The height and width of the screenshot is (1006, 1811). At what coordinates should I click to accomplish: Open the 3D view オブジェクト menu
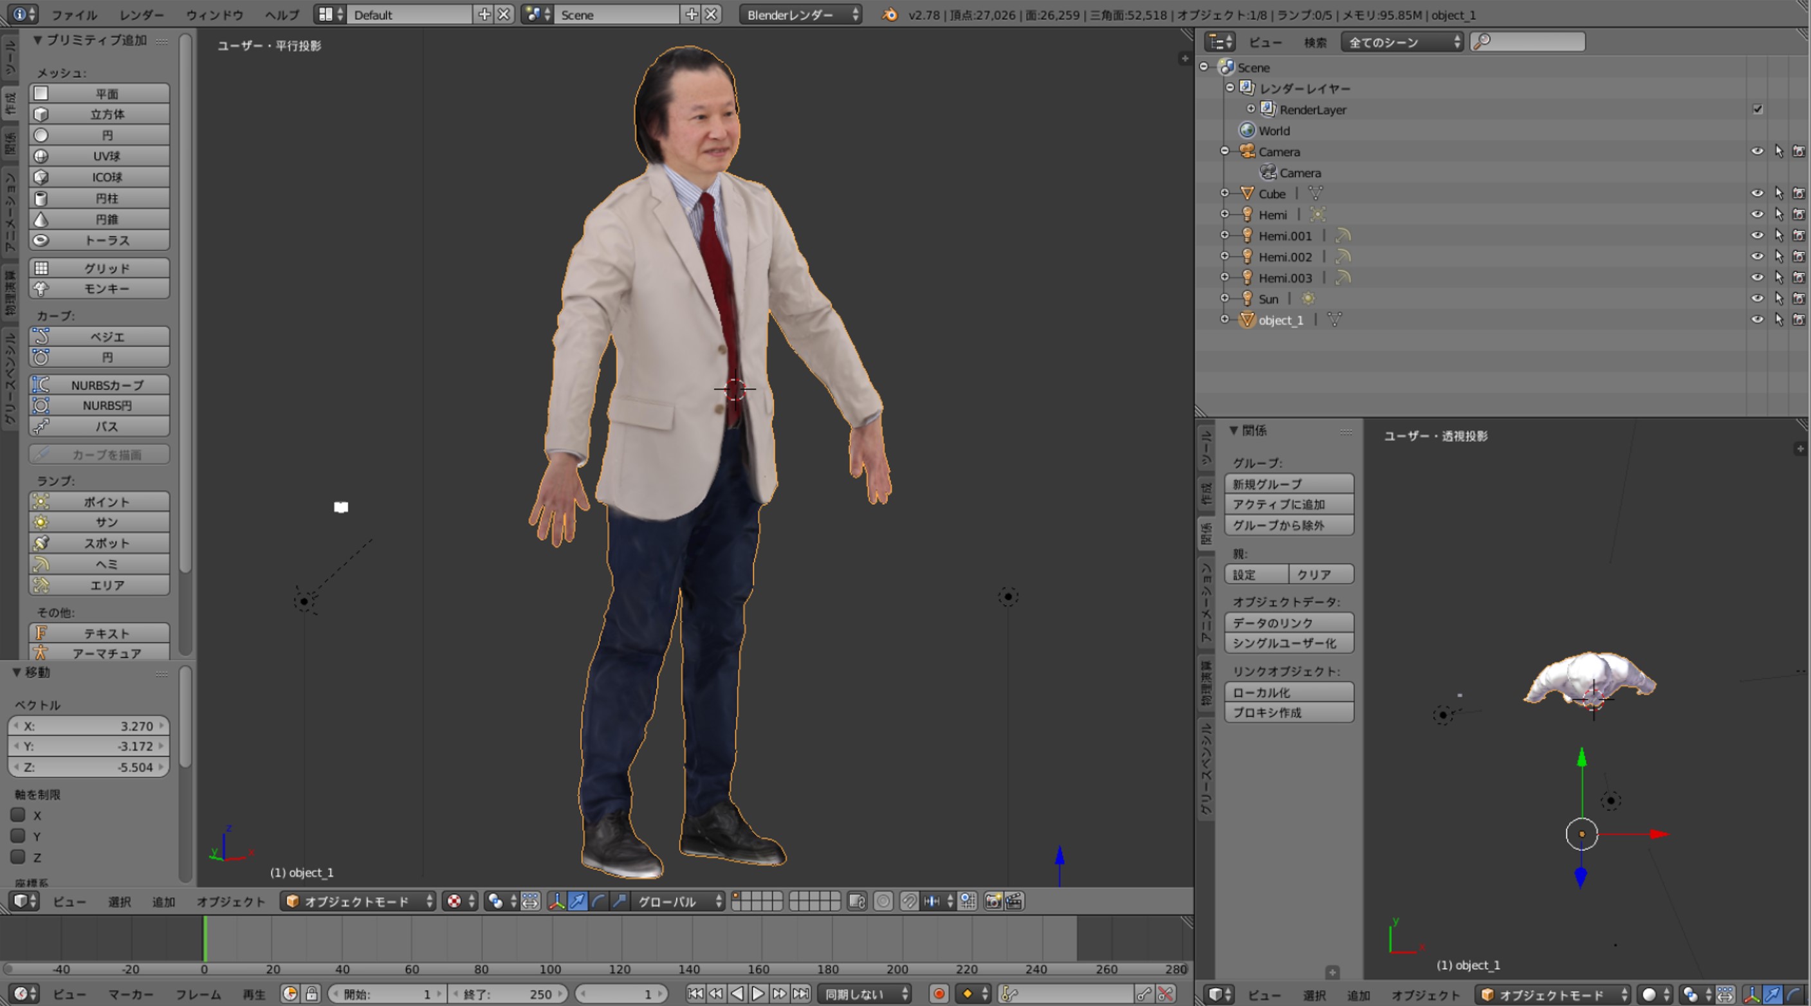click(x=230, y=902)
